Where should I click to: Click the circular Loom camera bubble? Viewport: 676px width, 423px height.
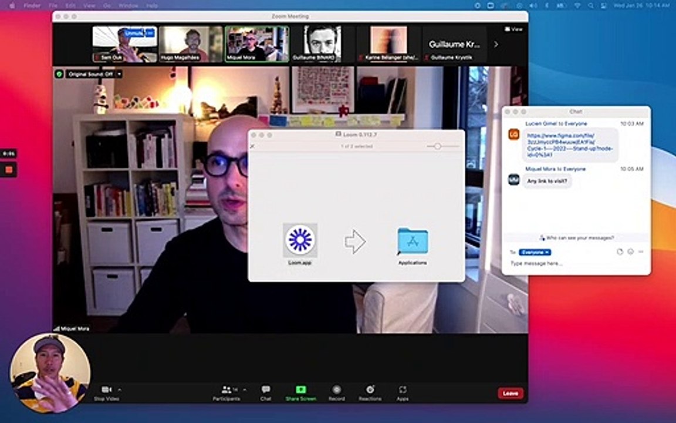50,374
